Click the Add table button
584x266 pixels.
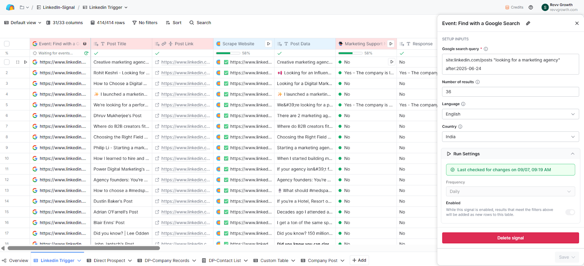(359, 260)
